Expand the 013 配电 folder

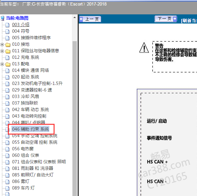point(2,64)
